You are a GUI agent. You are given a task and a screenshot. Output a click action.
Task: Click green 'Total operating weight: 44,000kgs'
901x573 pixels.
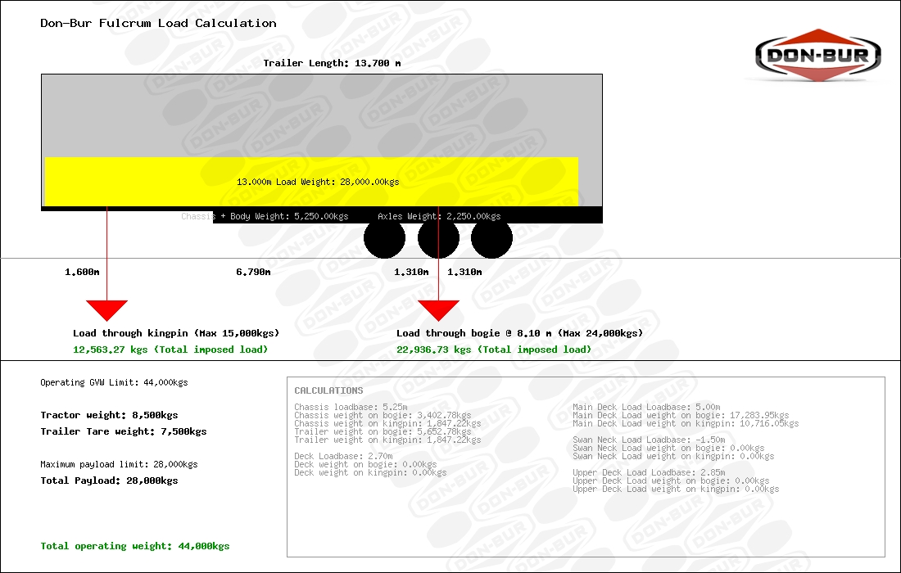(x=135, y=546)
